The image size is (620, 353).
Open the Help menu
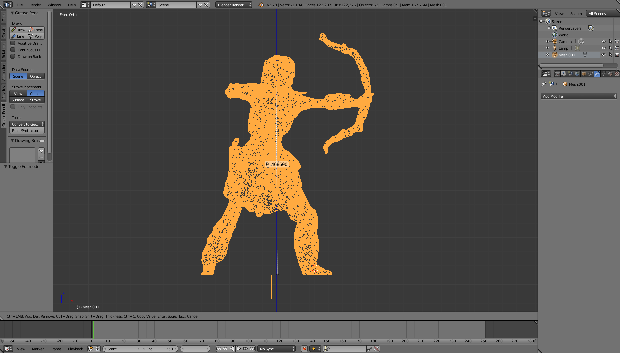click(72, 5)
